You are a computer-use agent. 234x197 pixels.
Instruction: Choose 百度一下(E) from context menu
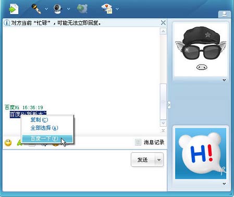47,139
